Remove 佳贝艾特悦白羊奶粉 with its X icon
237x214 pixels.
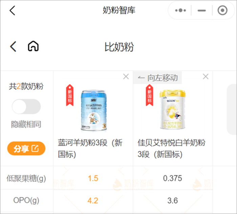(x=206, y=77)
